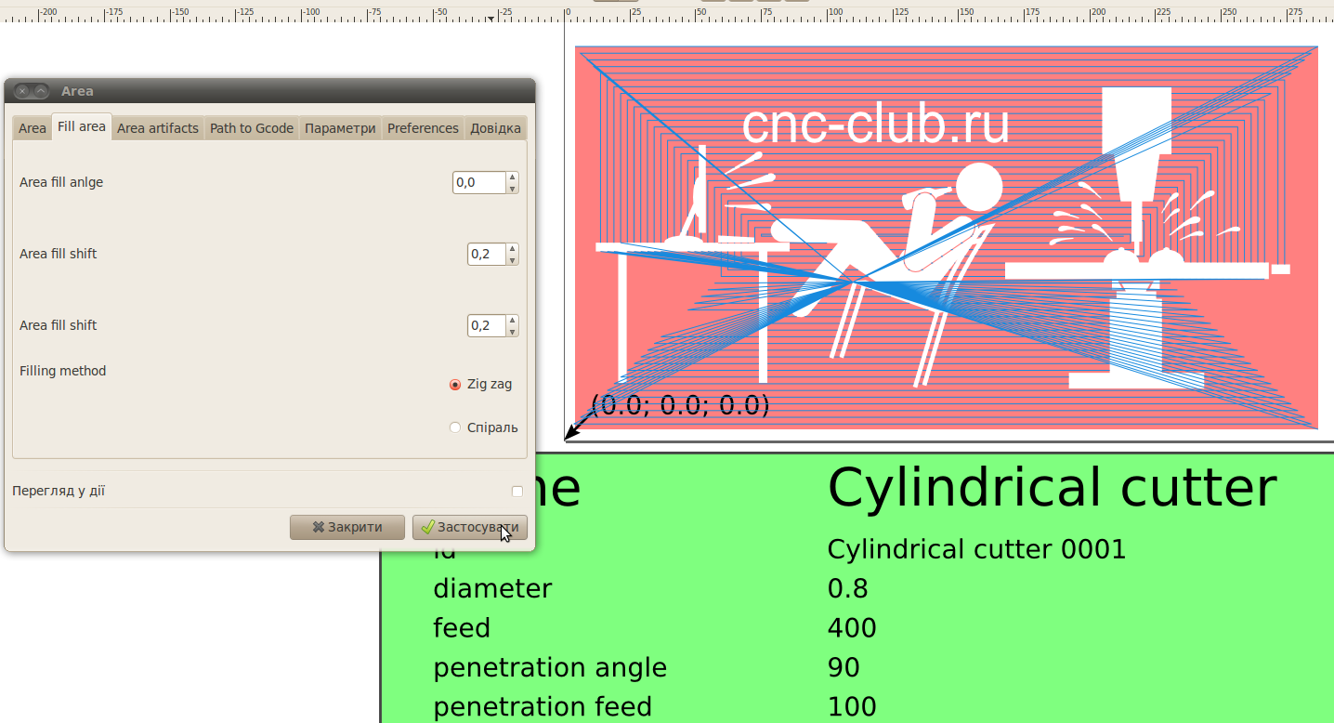Roll up the Area dialog using the title bar arrow

pyautogui.click(x=41, y=91)
